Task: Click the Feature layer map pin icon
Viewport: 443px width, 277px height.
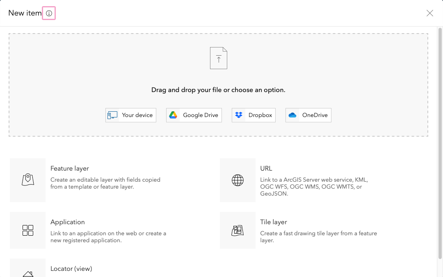Action: tap(28, 180)
